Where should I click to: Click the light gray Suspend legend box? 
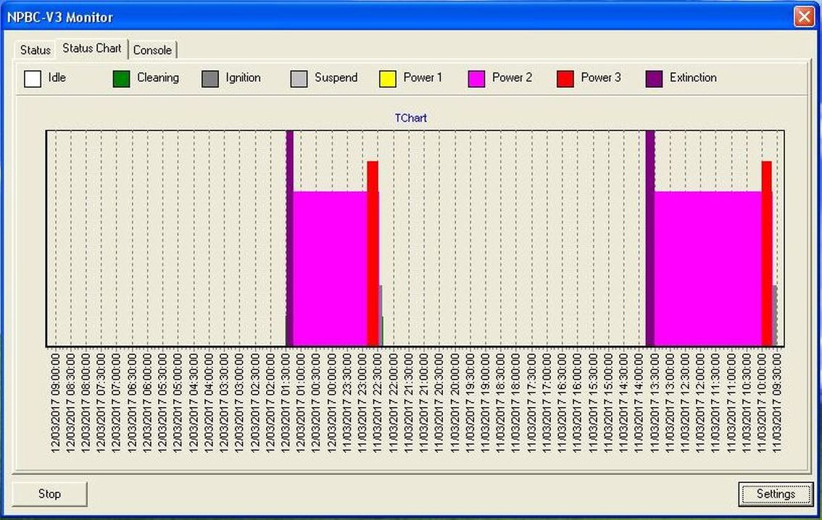[299, 78]
